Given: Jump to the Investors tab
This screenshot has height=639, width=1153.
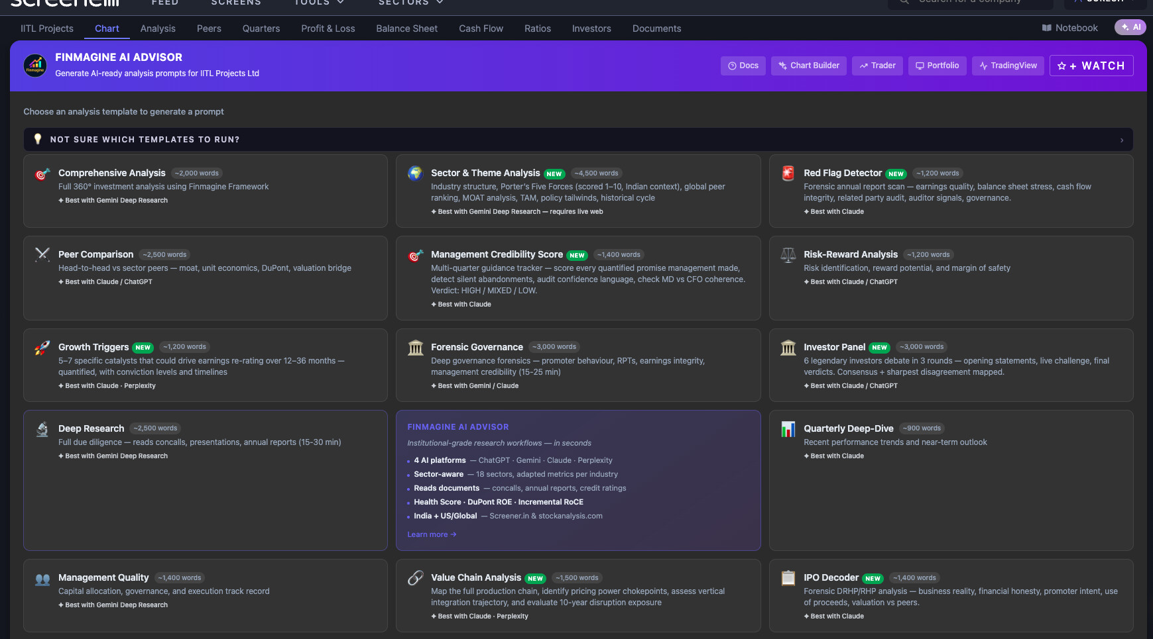Looking at the screenshot, I should (x=591, y=28).
